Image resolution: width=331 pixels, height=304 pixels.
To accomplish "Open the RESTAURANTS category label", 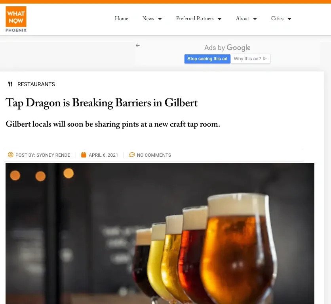I will (36, 84).
